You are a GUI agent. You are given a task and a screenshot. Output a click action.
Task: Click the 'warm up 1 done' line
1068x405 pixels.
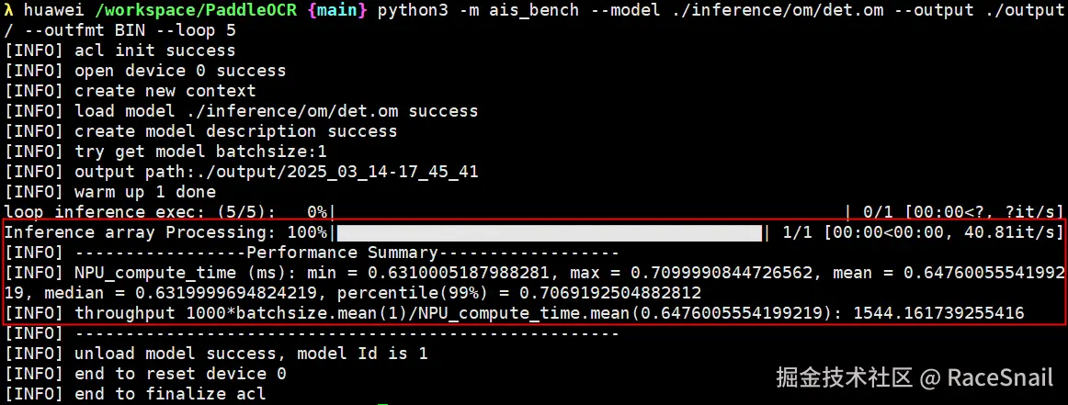pos(145,192)
